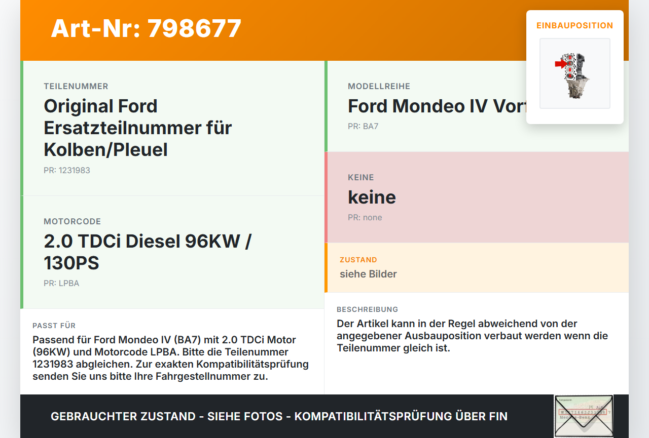The height and width of the screenshot is (438, 649).
Task: Select the BESCHREIBUNG label
Action: click(368, 309)
